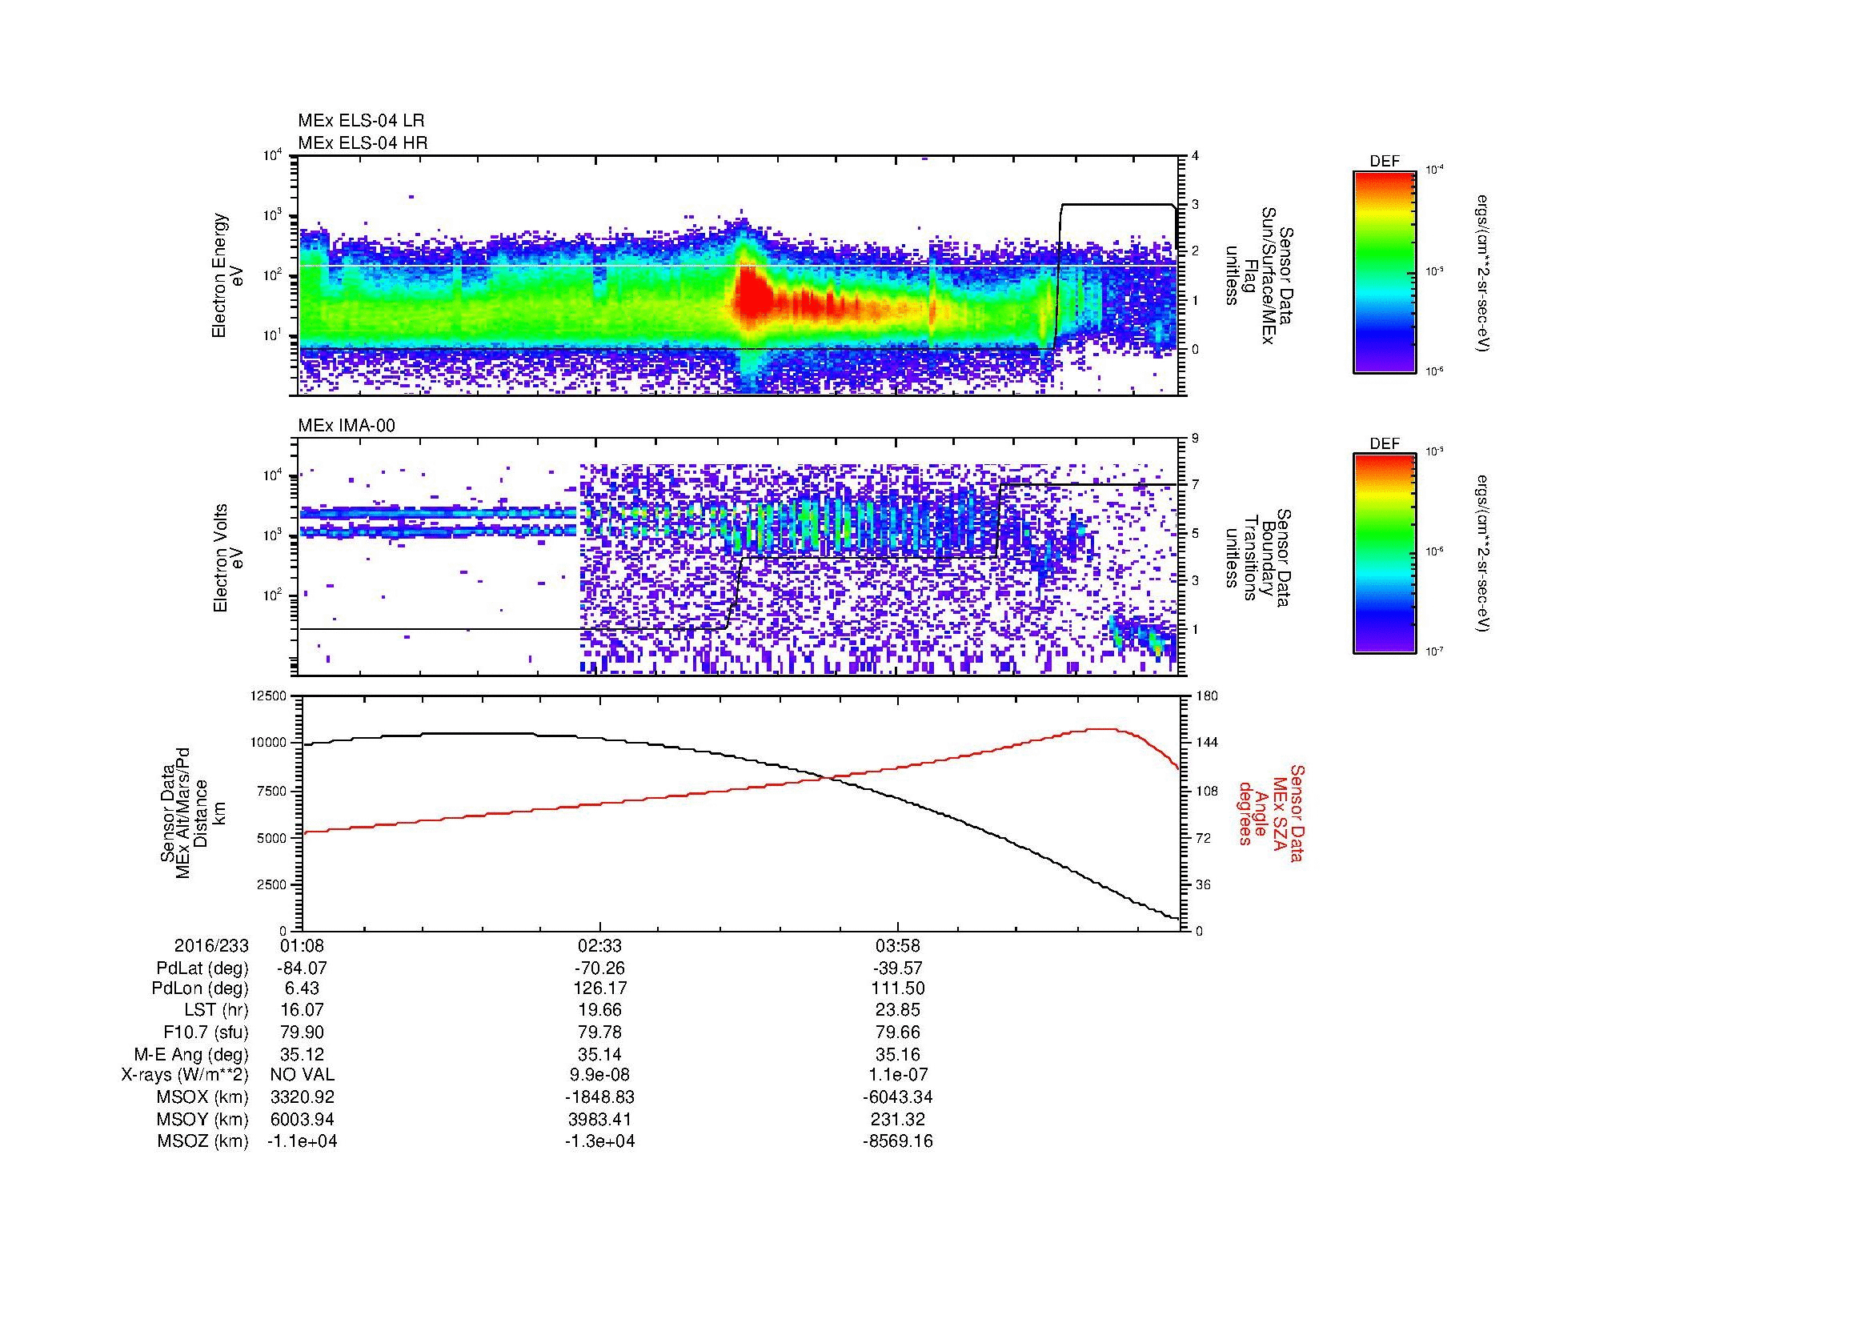Click the 'F10.7 (sfu)' row label
Image resolution: width=1872 pixels, height=1323 pixels.
click(x=206, y=1032)
